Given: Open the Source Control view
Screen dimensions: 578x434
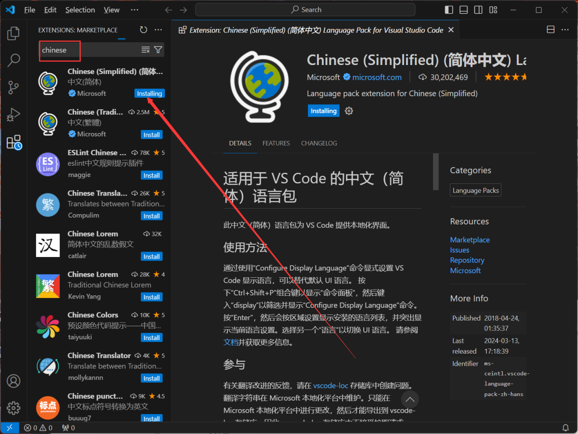Looking at the screenshot, I should point(14,87).
